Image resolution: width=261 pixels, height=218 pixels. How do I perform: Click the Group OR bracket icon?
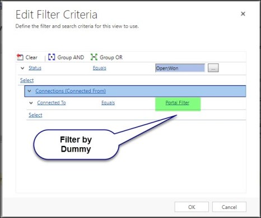point(94,57)
